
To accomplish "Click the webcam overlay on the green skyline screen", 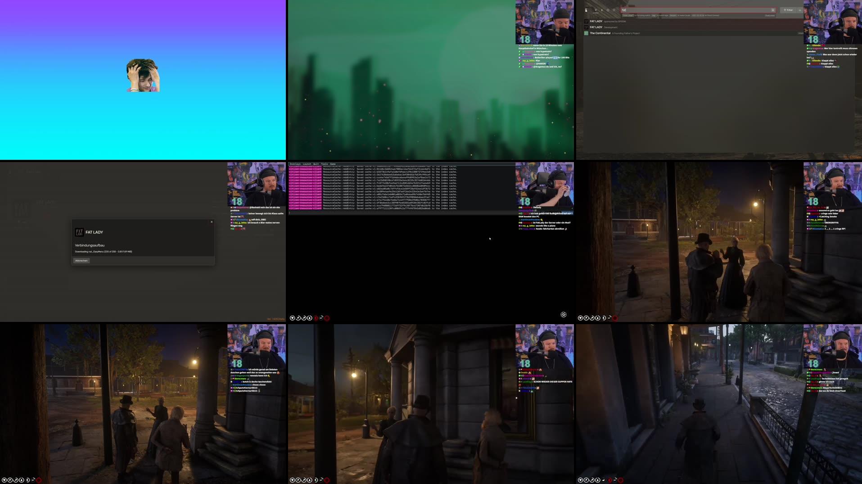I will pyautogui.click(x=545, y=22).
